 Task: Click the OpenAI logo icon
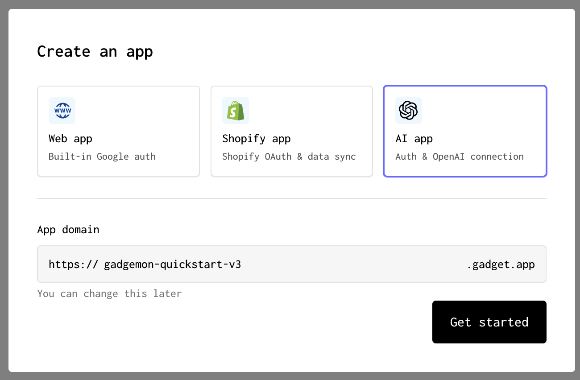(x=409, y=111)
